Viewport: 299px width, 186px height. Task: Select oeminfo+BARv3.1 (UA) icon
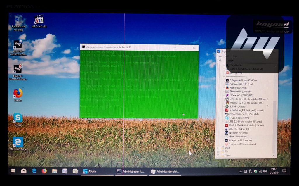point(227,84)
